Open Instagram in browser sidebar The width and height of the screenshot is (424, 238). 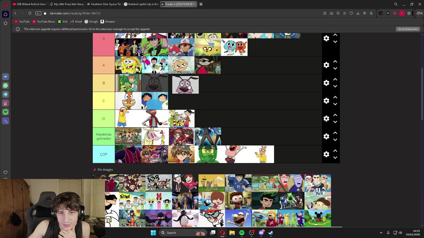5,103
